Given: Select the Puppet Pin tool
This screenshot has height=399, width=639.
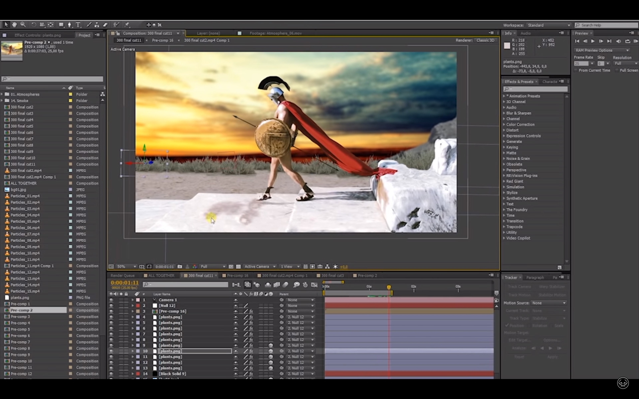Looking at the screenshot, I should pyautogui.click(x=127, y=25).
